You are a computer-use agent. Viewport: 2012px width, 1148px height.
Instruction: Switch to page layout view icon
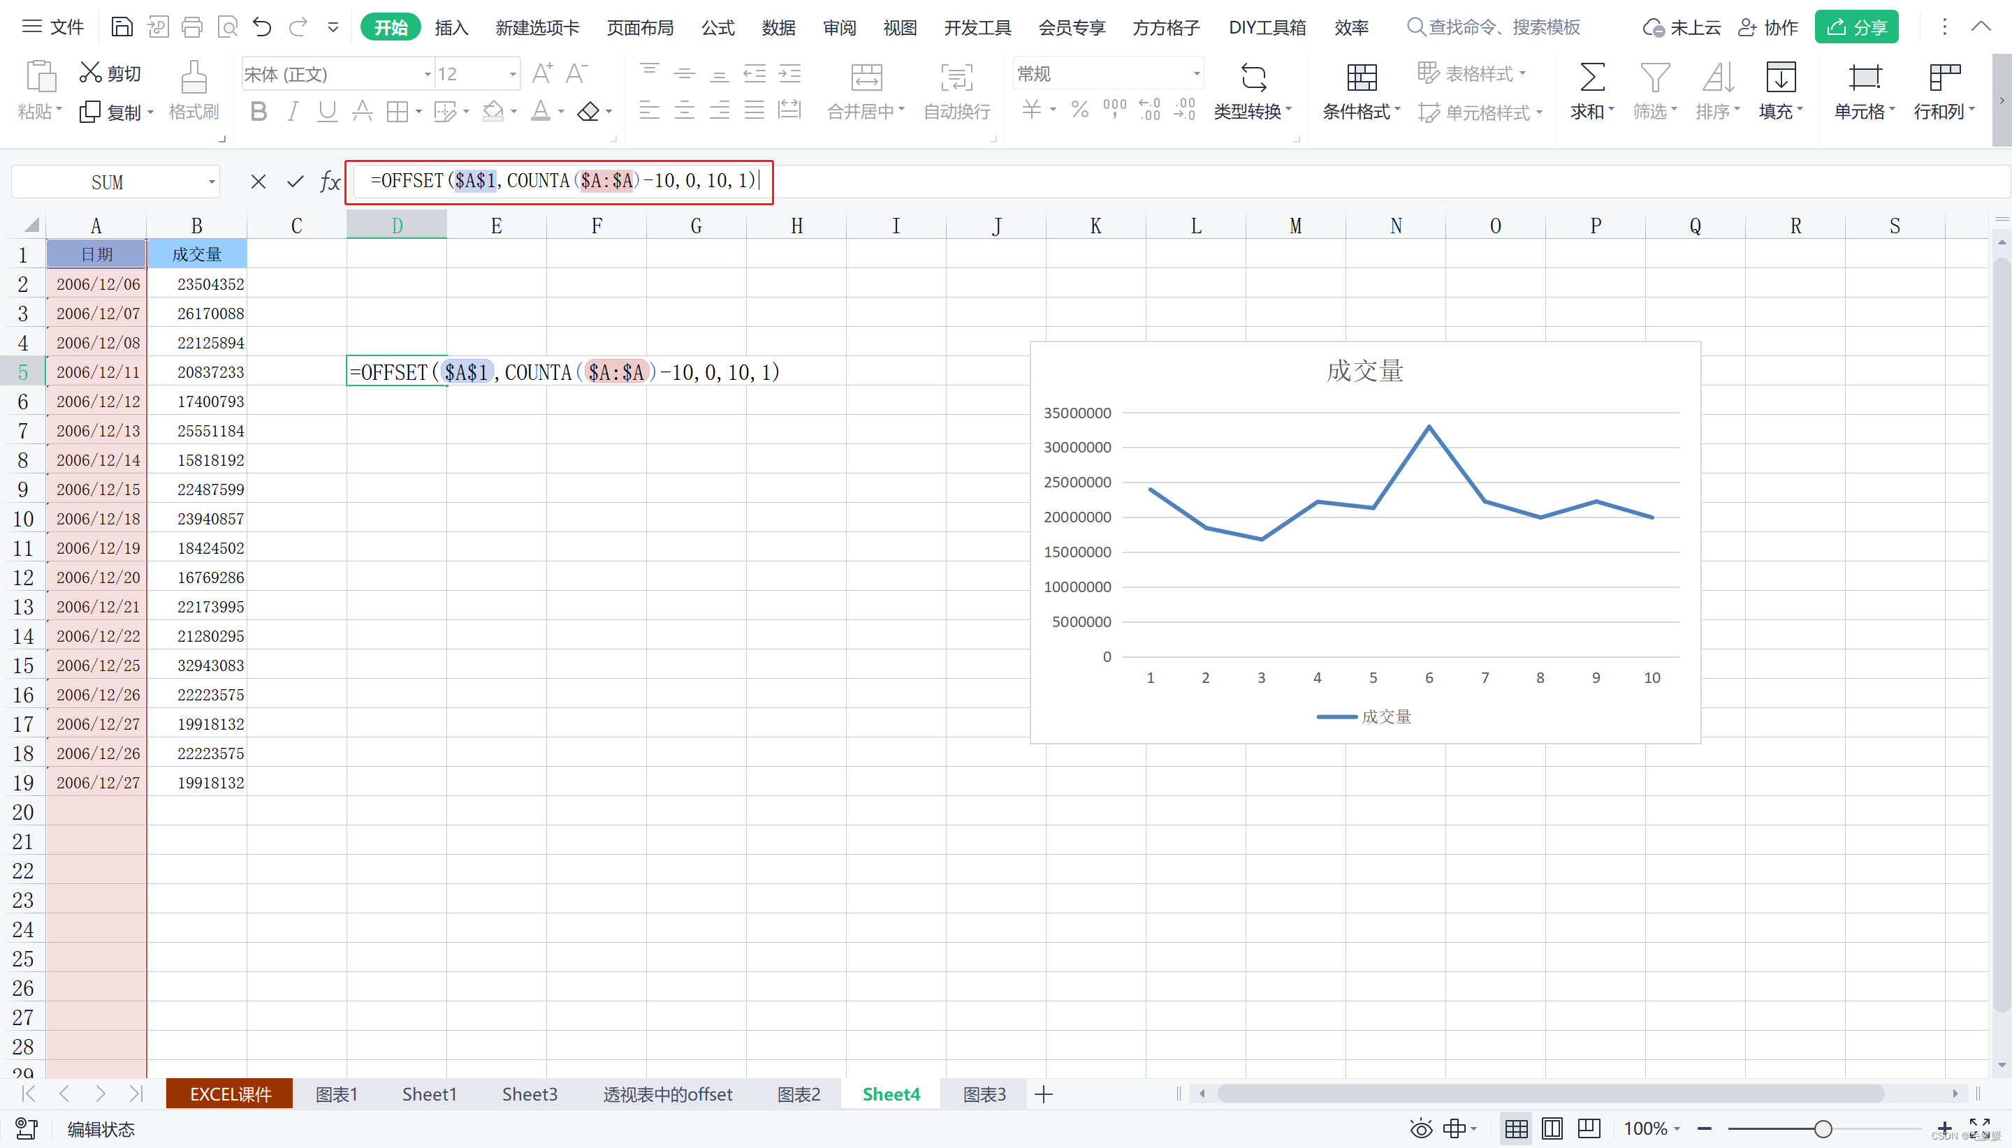click(1552, 1128)
